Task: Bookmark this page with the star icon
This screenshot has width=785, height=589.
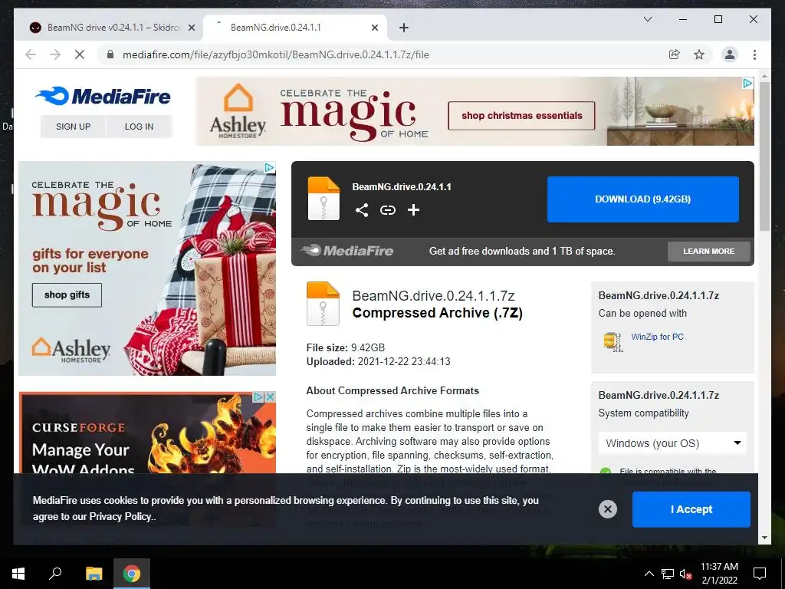Action: click(x=699, y=54)
